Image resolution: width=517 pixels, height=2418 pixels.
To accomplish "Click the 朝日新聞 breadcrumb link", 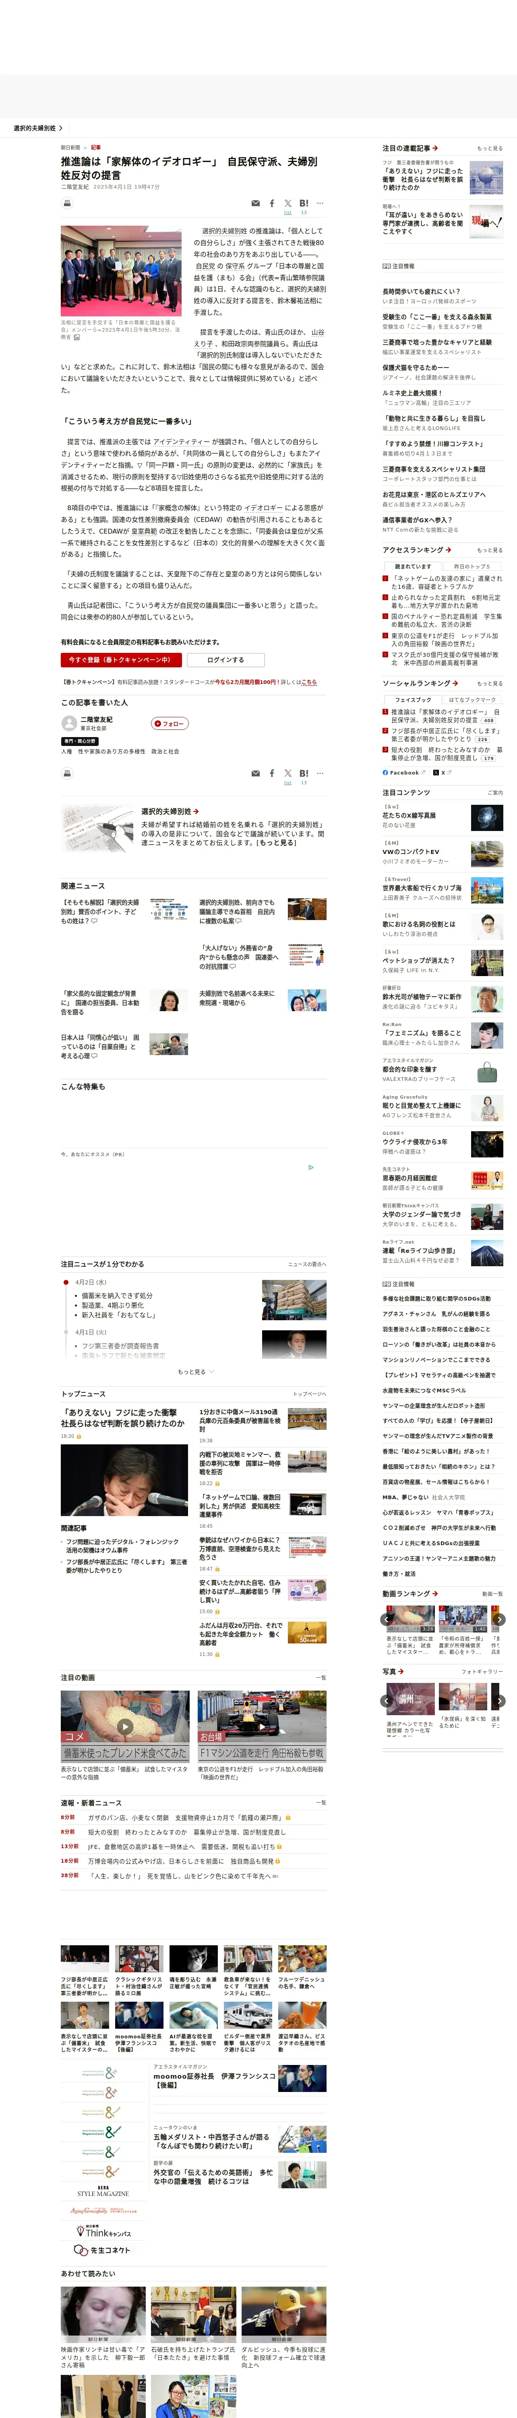I will (70, 147).
